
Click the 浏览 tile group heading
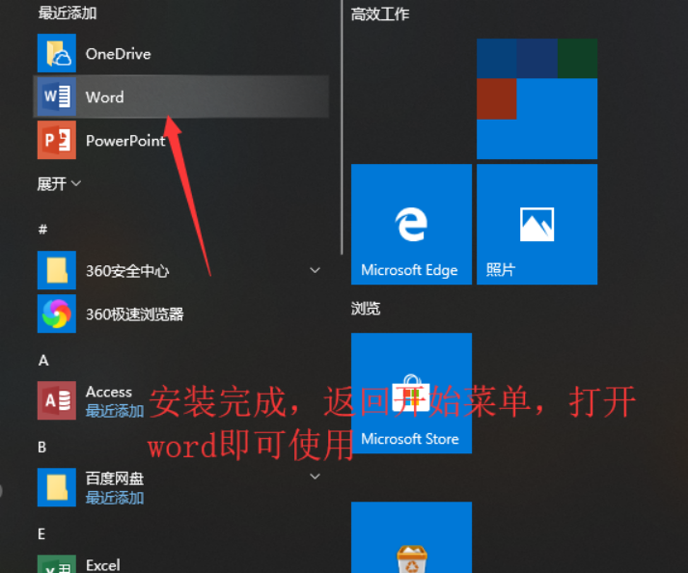point(366,308)
